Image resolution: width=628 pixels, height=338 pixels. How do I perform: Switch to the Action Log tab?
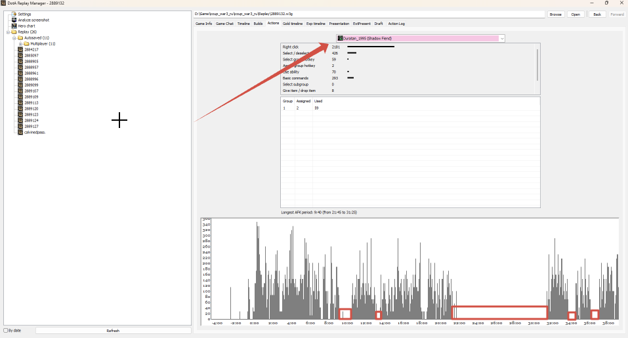396,24
